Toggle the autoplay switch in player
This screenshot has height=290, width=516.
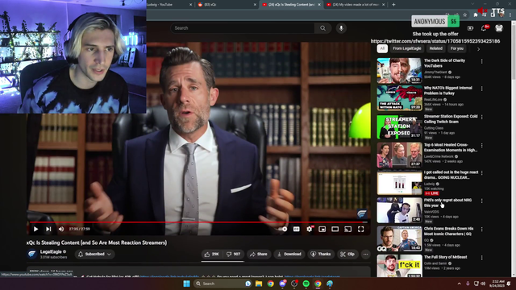tap(284, 229)
